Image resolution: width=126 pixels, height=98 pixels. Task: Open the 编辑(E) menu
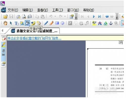coord(27,10)
